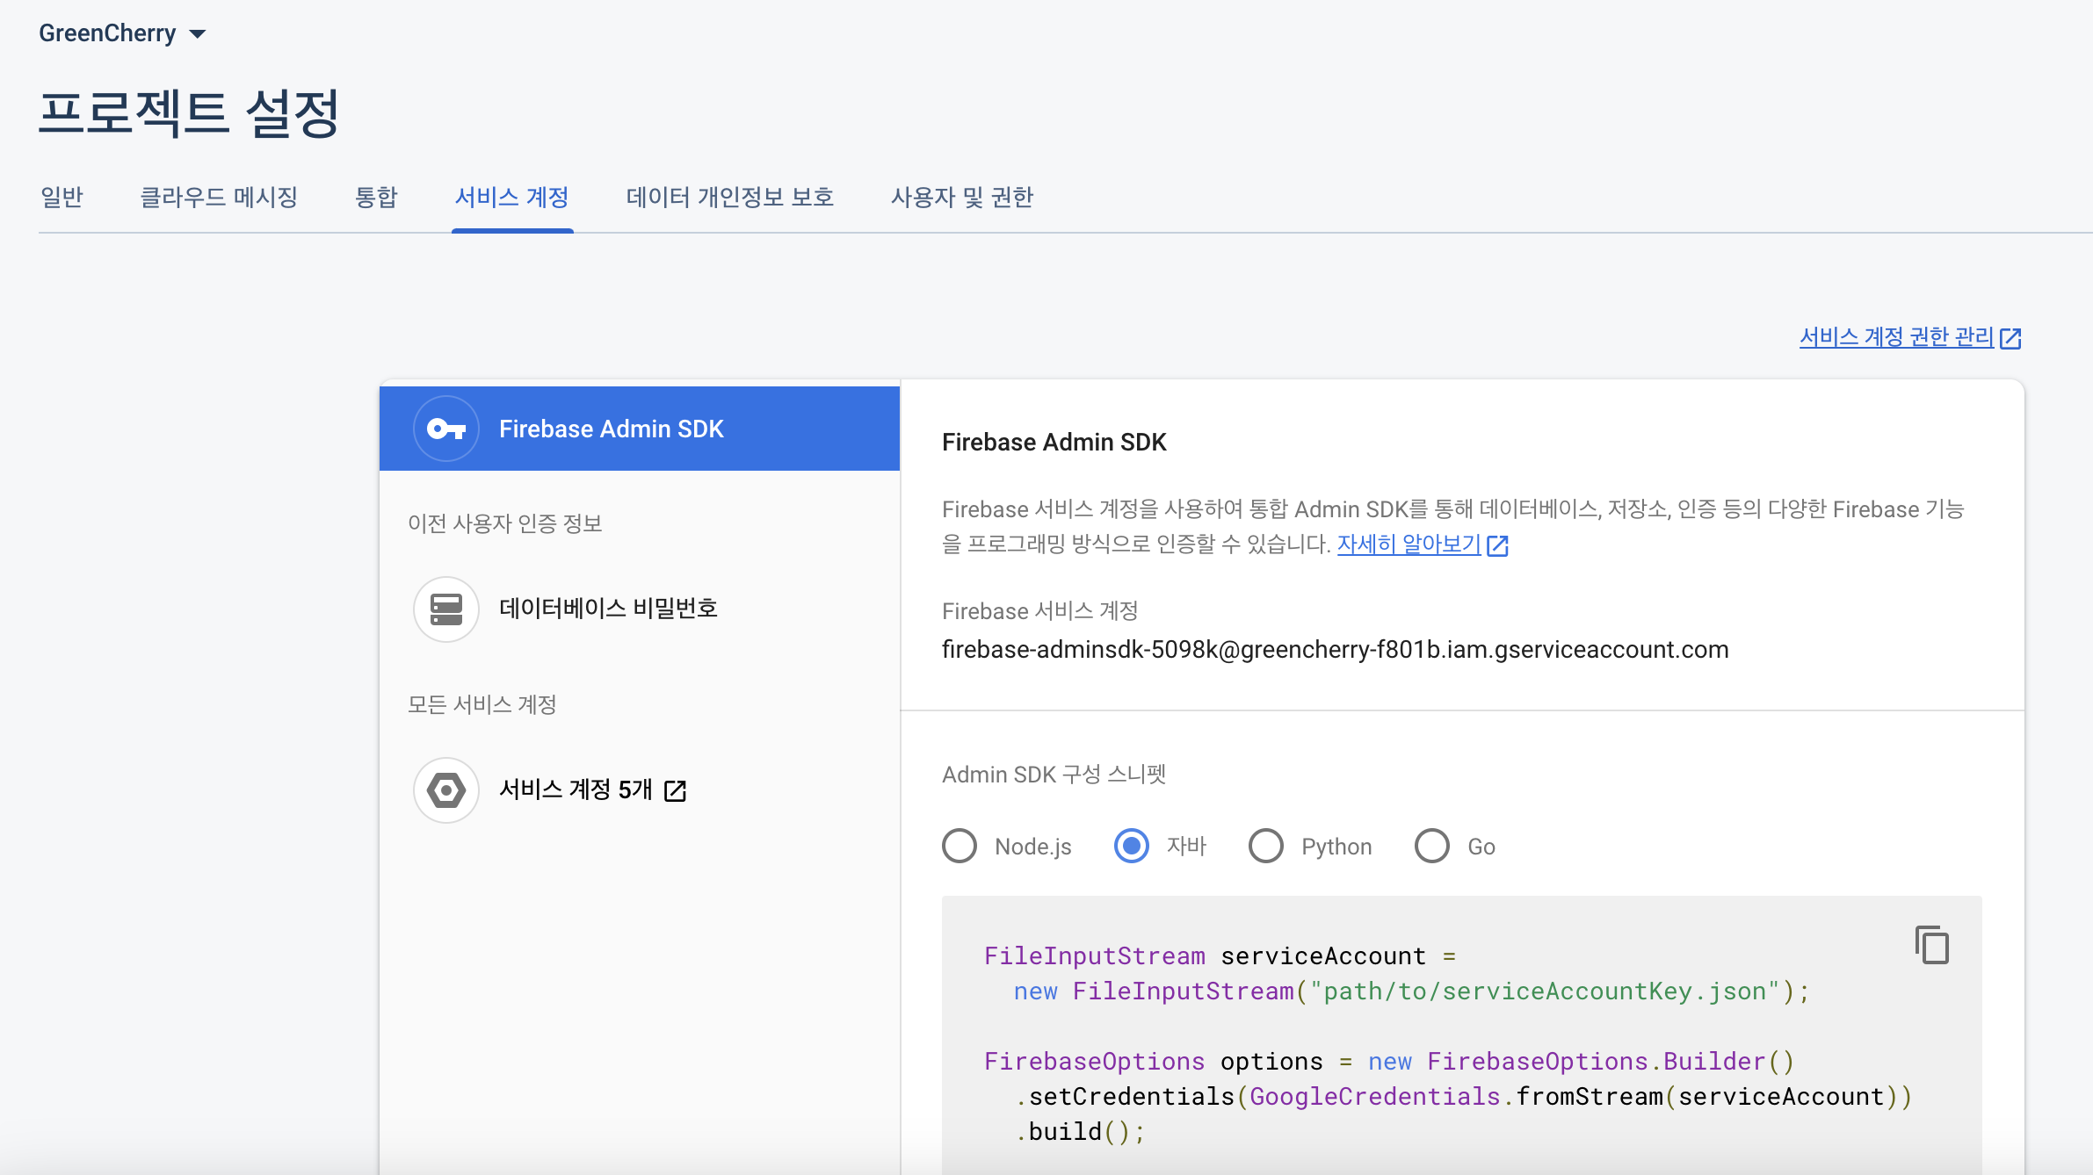
Task: Select the Python snippet option
Action: [1266, 847]
